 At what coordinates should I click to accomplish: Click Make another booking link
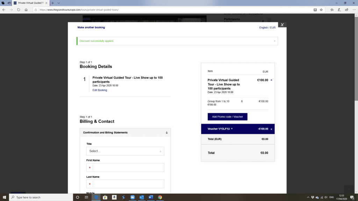click(x=91, y=27)
